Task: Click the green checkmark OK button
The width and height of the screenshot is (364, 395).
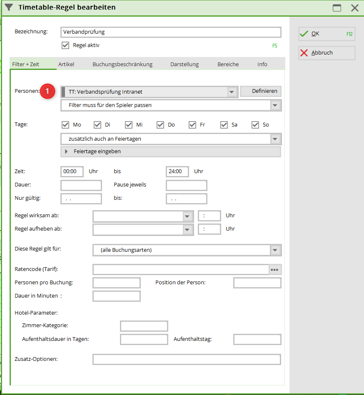Action: (x=327, y=34)
